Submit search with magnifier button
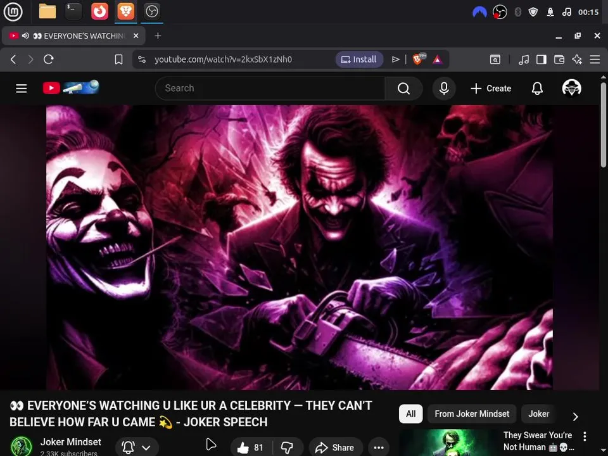This screenshot has width=608, height=456. pyautogui.click(x=403, y=89)
